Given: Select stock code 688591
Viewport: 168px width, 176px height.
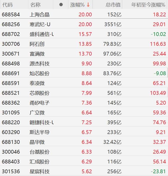Looking at the screenshot, I should pos(11,83).
